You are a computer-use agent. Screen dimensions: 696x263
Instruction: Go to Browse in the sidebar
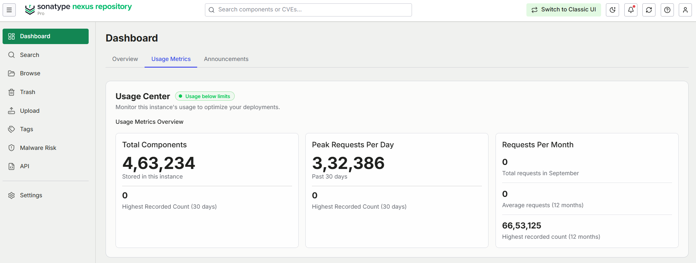[x=46, y=73]
